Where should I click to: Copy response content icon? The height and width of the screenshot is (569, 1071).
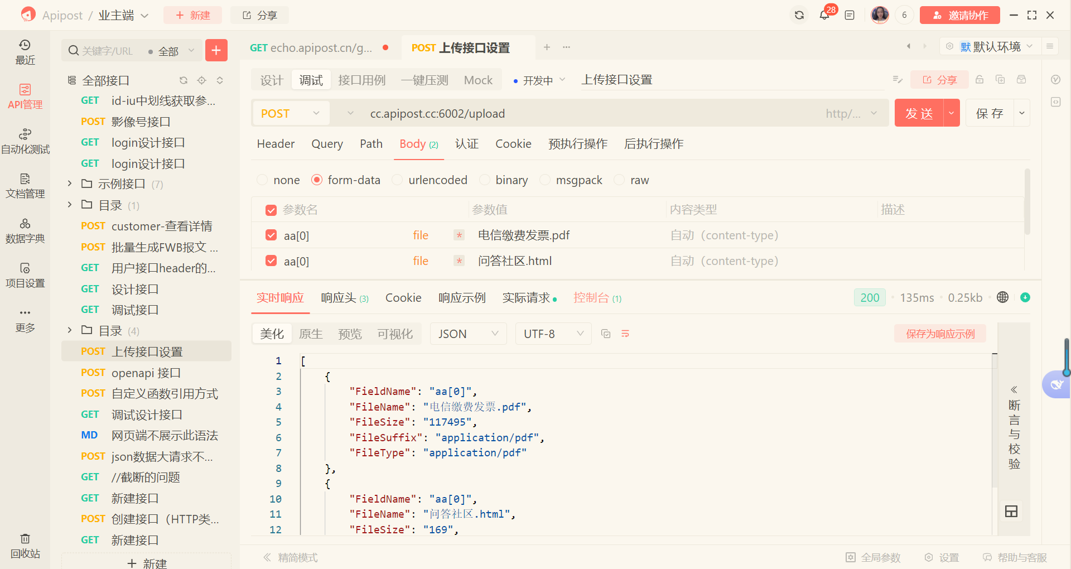pyautogui.click(x=606, y=334)
